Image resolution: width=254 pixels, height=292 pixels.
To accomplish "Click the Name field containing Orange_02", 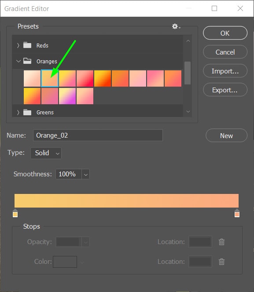I will [98, 135].
